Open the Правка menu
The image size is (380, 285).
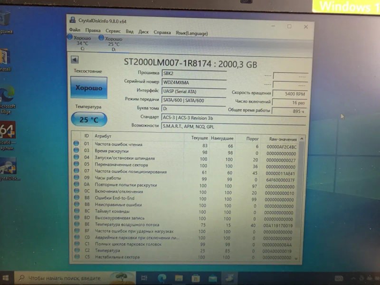[93, 30]
